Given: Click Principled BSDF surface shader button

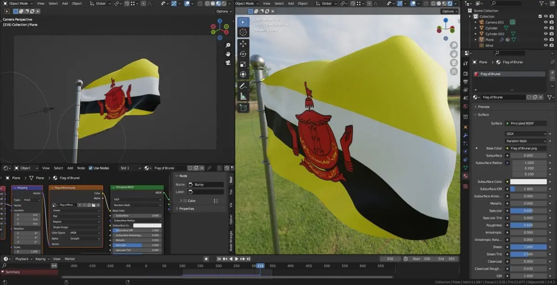Looking at the screenshot, I should [x=526, y=123].
